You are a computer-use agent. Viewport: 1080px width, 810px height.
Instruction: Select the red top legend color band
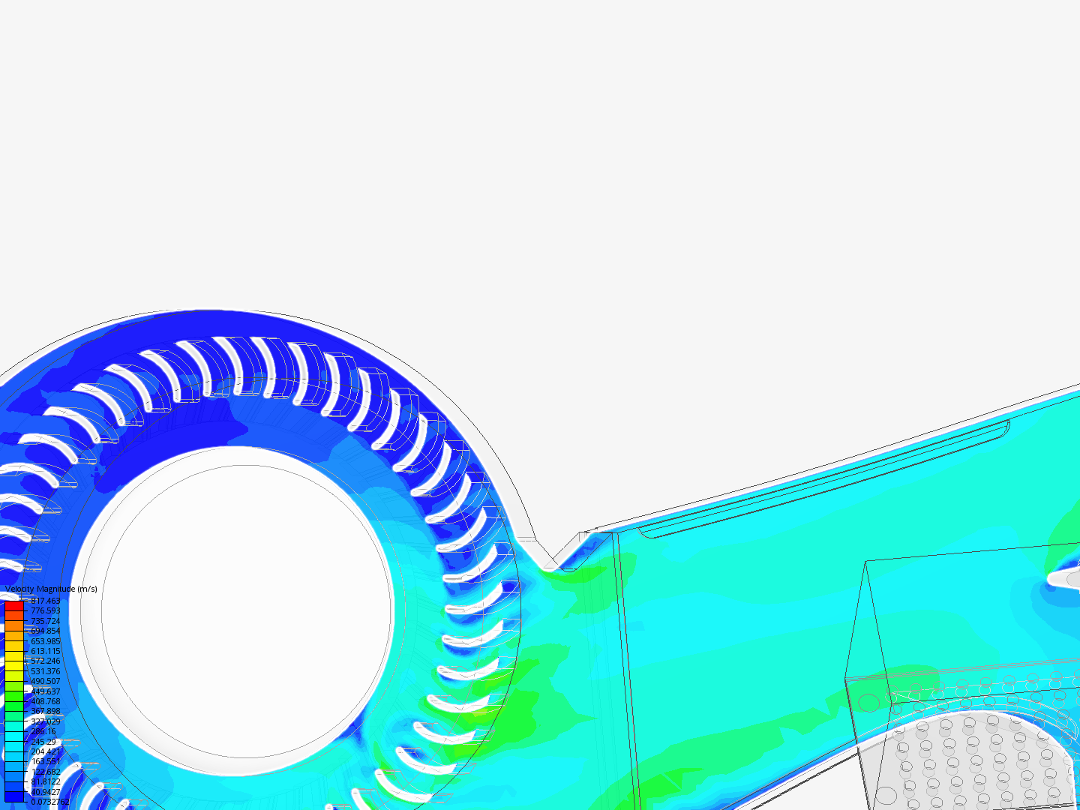coord(14,606)
